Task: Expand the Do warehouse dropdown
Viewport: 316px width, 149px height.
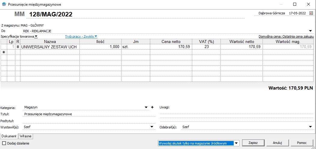Action: pos(310,31)
